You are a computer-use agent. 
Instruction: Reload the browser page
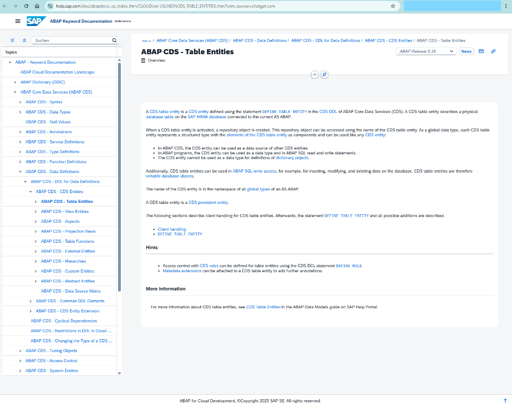pyautogui.click(x=26, y=6)
